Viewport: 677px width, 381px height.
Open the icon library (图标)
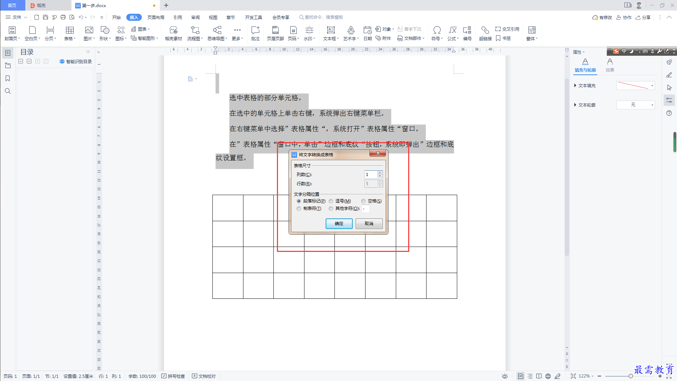121,34
